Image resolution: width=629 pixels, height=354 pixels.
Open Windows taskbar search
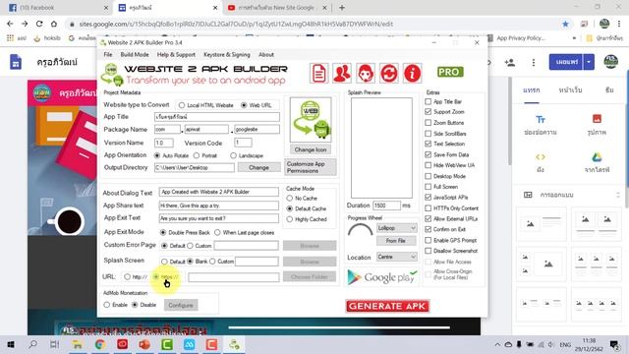click(x=32, y=344)
